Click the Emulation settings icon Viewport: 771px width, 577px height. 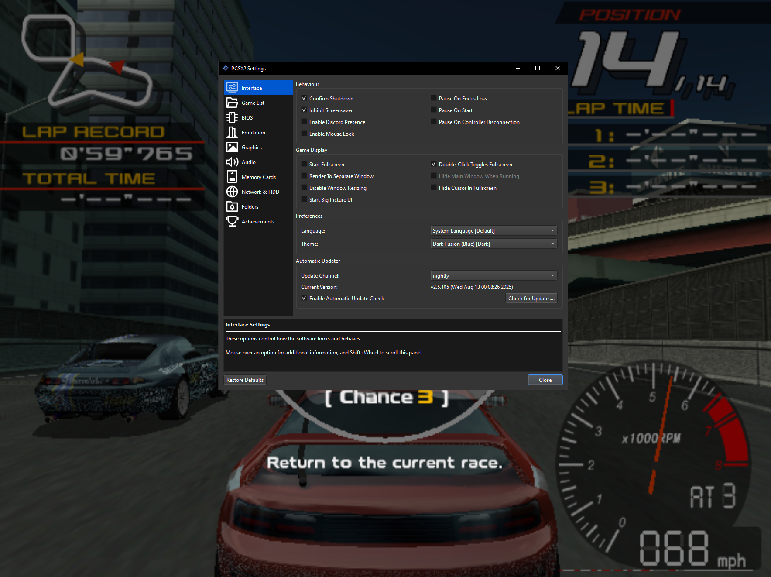[232, 132]
